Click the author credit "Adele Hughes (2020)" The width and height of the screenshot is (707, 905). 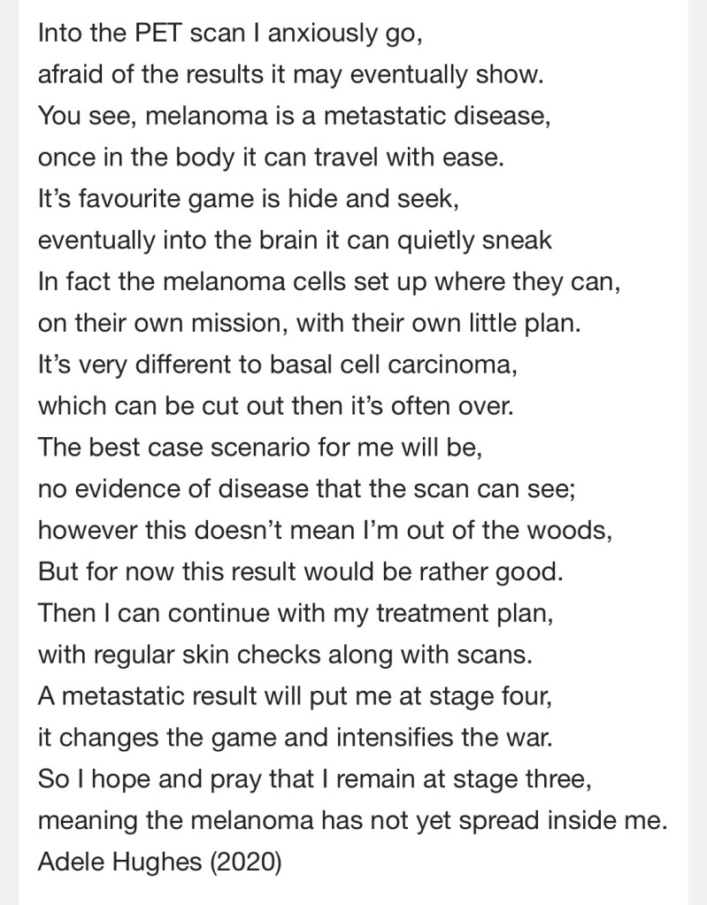tap(159, 860)
